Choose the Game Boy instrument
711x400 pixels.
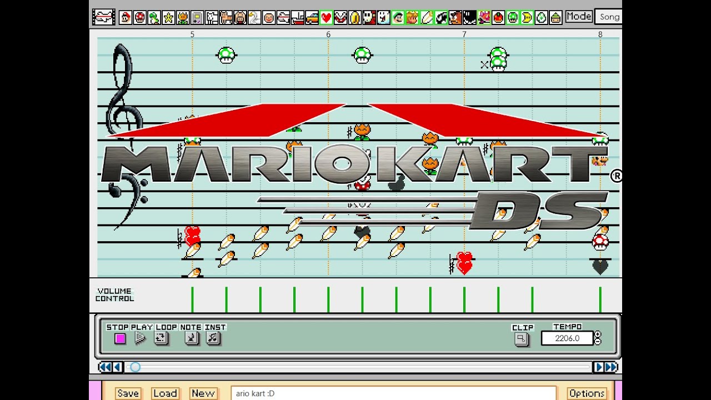click(x=197, y=17)
